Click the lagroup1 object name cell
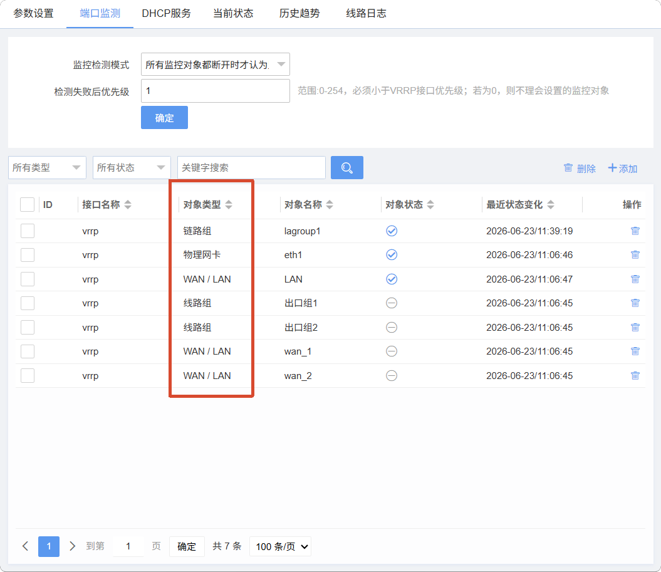 click(302, 231)
